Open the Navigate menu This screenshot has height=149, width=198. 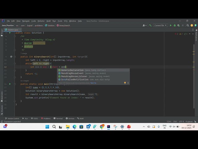[26, 21]
